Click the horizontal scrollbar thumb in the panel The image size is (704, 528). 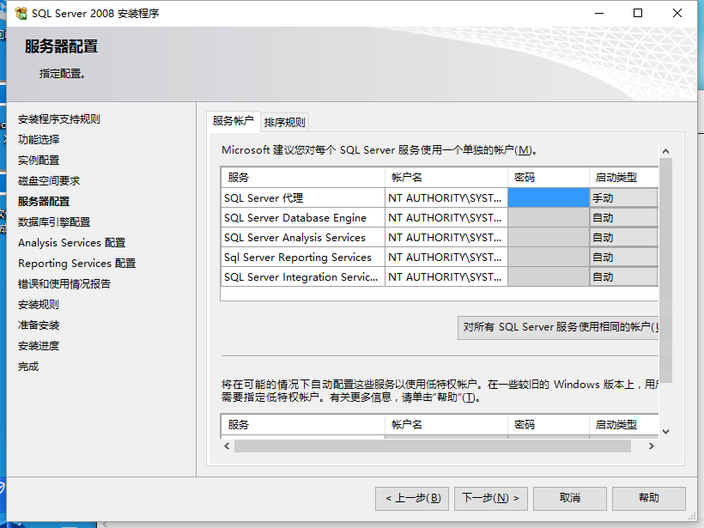pos(433,446)
